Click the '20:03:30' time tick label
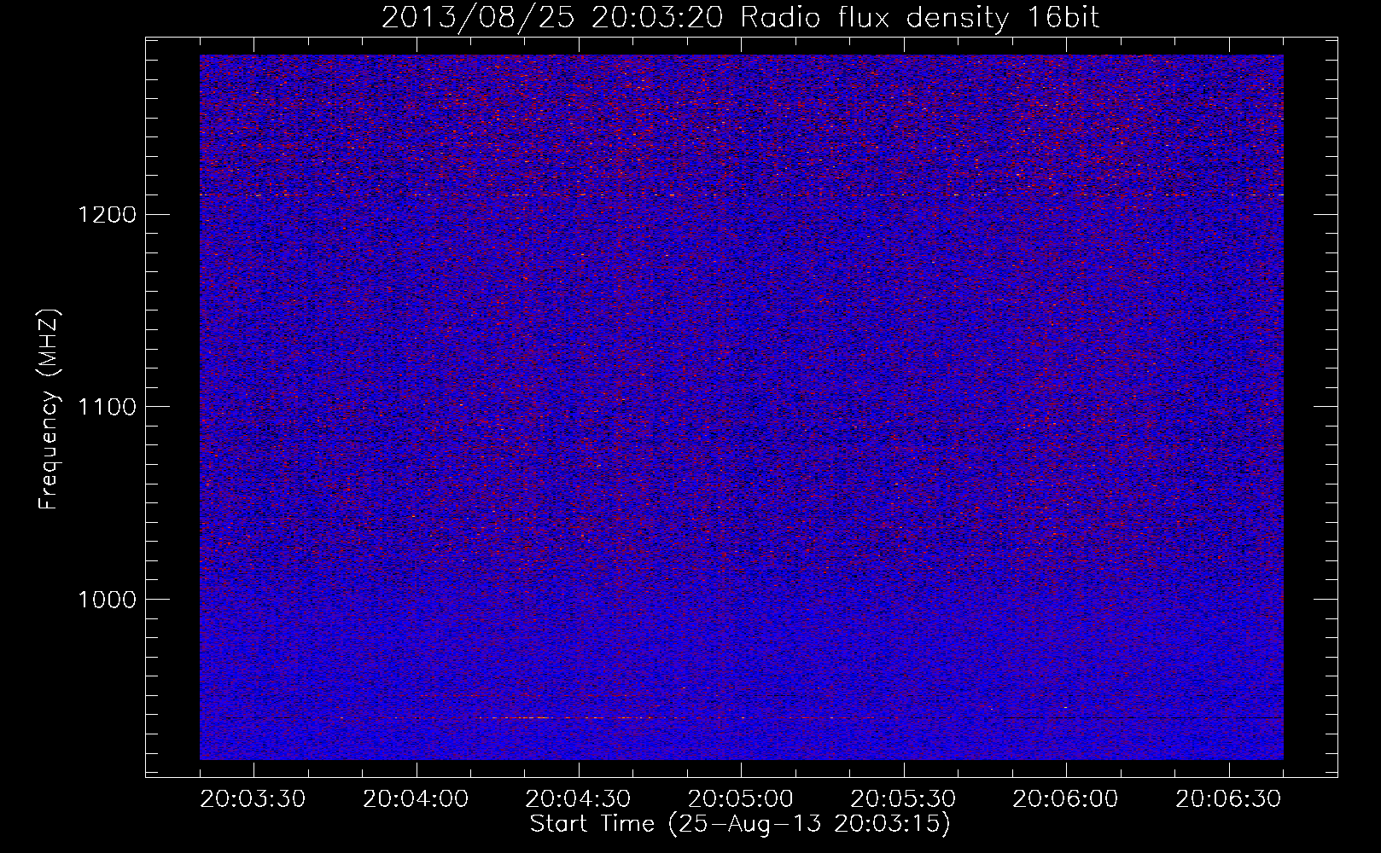This screenshot has height=853, width=1381. (x=253, y=798)
